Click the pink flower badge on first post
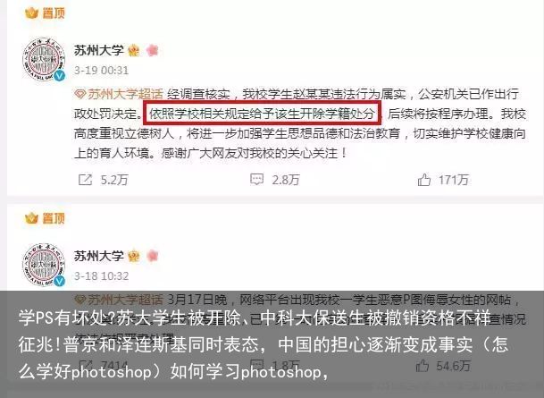The height and width of the screenshot is (398, 544). 152,50
